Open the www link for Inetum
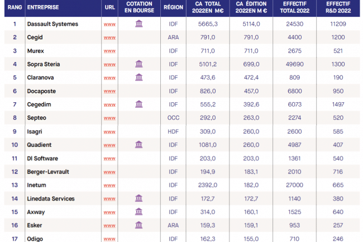Screen dimensions: 363x242 [109, 186]
